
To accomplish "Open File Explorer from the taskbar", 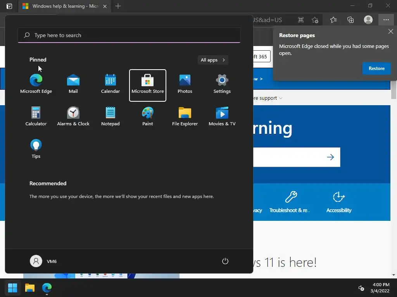I will [29, 288].
